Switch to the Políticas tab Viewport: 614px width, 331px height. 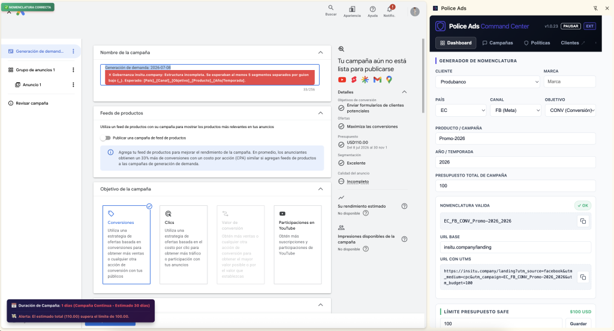click(537, 43)
